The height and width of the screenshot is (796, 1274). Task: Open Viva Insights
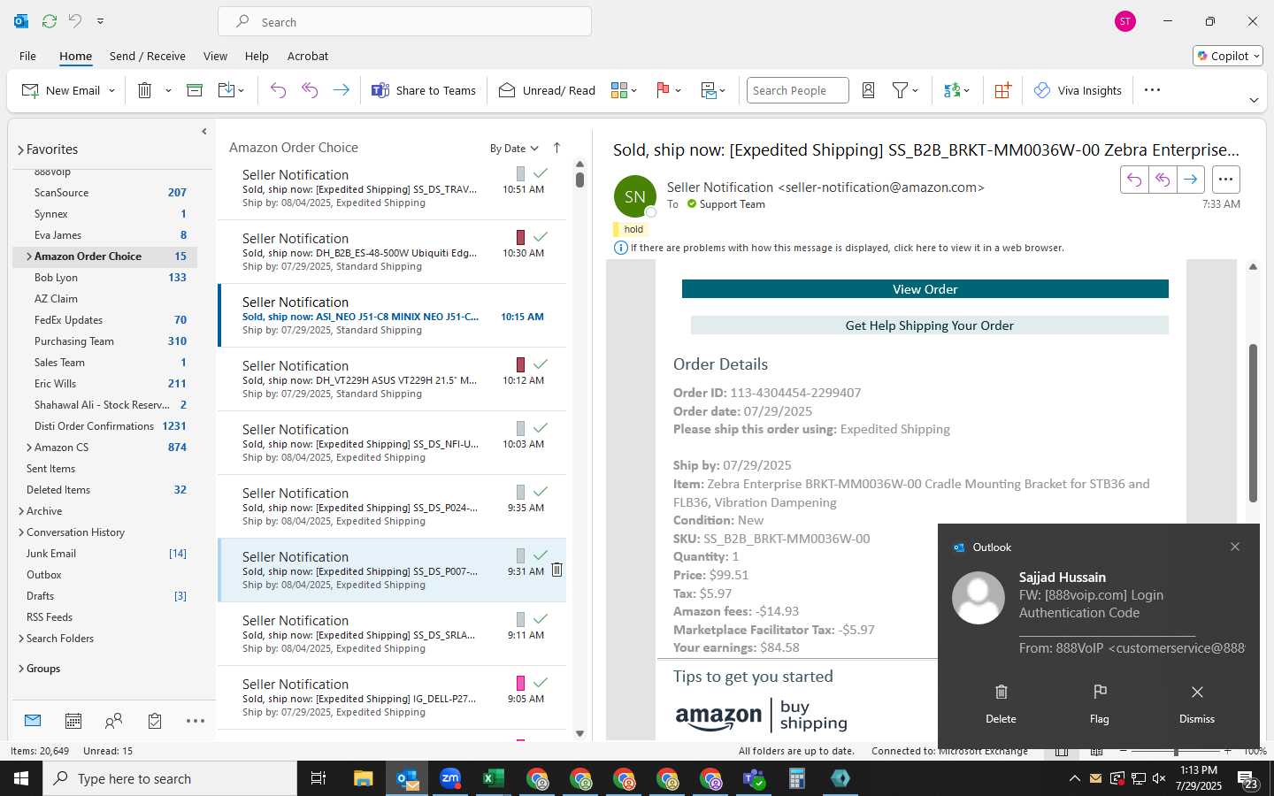(x=1078, y=90)
